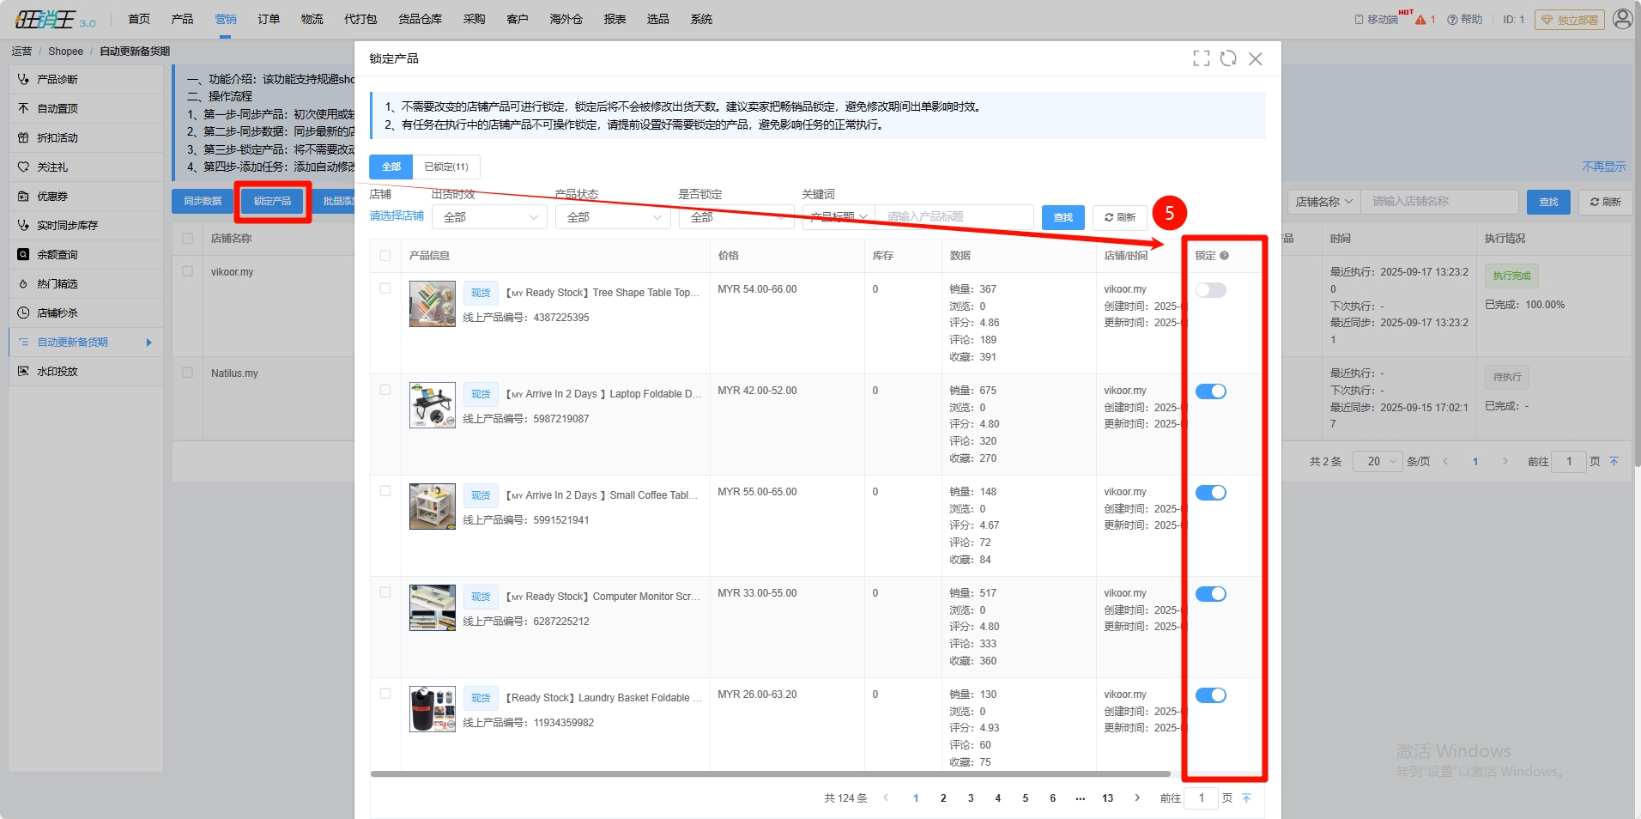Click the fullscreen icon in dialog header
The width and height of the screenshot is (1641, 819).
click(x=1201, y=58)
